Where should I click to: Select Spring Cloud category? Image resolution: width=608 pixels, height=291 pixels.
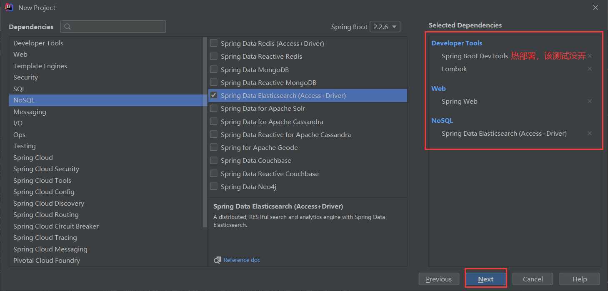coord(106,157)
